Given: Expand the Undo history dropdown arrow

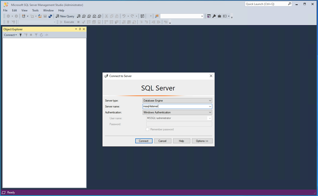Looking at the screenshot, I should coord(128,16).
